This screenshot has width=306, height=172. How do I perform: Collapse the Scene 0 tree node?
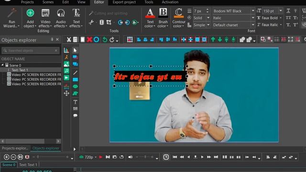[x=2, y=65]
